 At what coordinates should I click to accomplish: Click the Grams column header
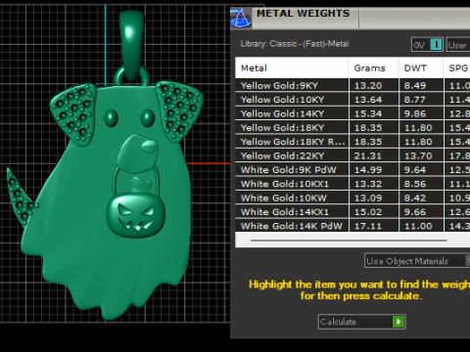(x=373, y=67)
